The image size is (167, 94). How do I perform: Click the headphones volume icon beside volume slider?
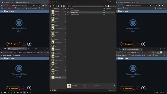[x=106, y=6]
